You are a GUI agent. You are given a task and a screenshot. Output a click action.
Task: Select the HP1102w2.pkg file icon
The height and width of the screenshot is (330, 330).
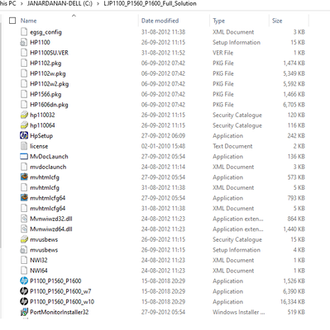point(24,84)
